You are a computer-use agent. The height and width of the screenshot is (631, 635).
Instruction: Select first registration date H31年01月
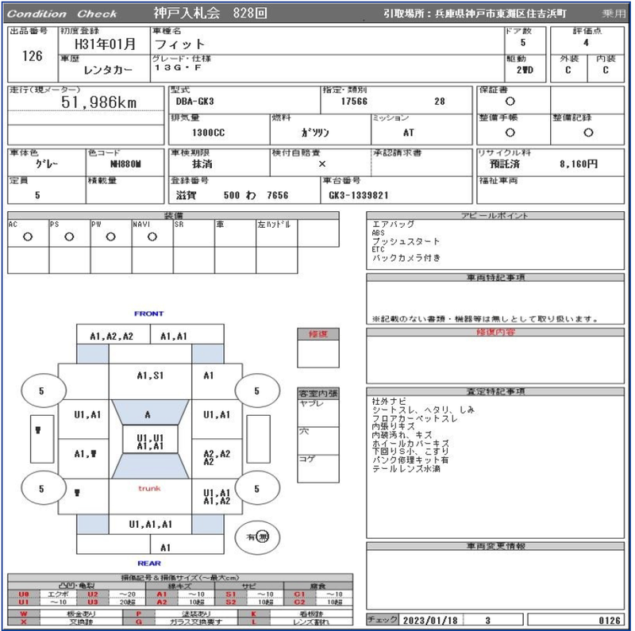coord(105,44)
